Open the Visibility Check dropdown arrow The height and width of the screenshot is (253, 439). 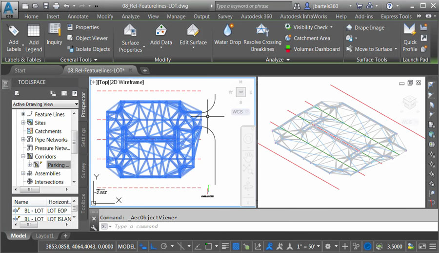tap(332, 27)
